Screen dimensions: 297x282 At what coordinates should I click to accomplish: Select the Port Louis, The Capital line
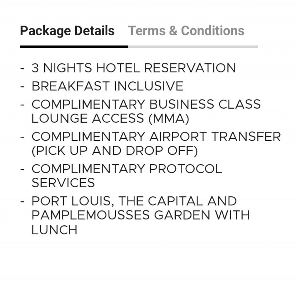pyautogui.click(x=134, y=201)
